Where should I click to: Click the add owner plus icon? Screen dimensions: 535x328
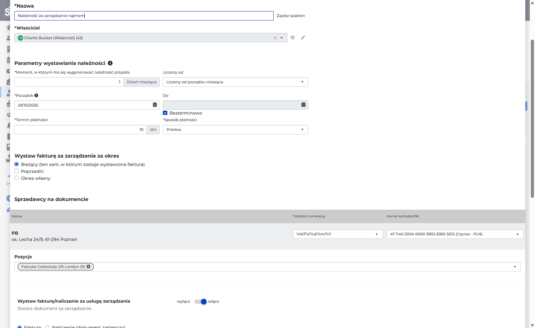293,37
